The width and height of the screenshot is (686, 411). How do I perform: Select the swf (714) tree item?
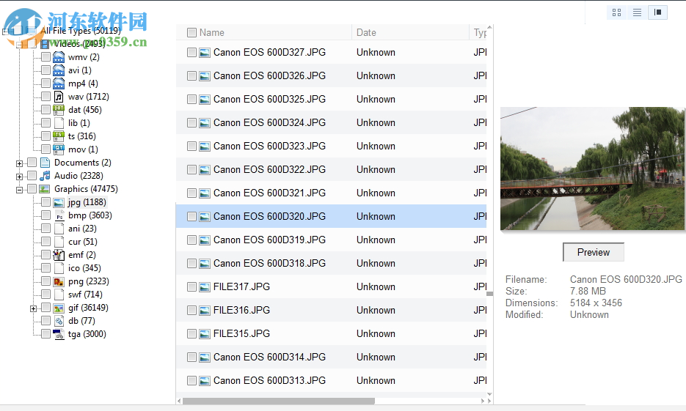pos(85,295)
